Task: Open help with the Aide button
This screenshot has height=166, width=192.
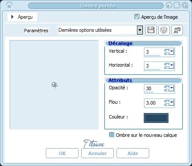Action: tap(133, 153)
